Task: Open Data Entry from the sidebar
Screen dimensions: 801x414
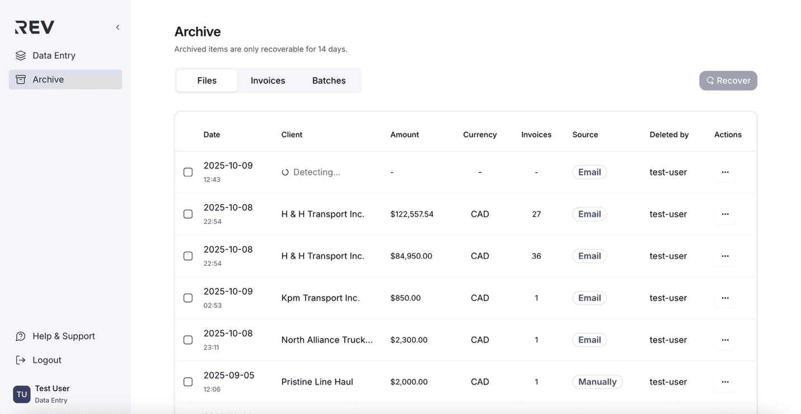Action: click(54, 55)
